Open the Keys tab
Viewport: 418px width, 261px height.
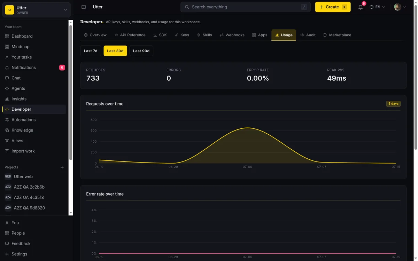point(182,35)
